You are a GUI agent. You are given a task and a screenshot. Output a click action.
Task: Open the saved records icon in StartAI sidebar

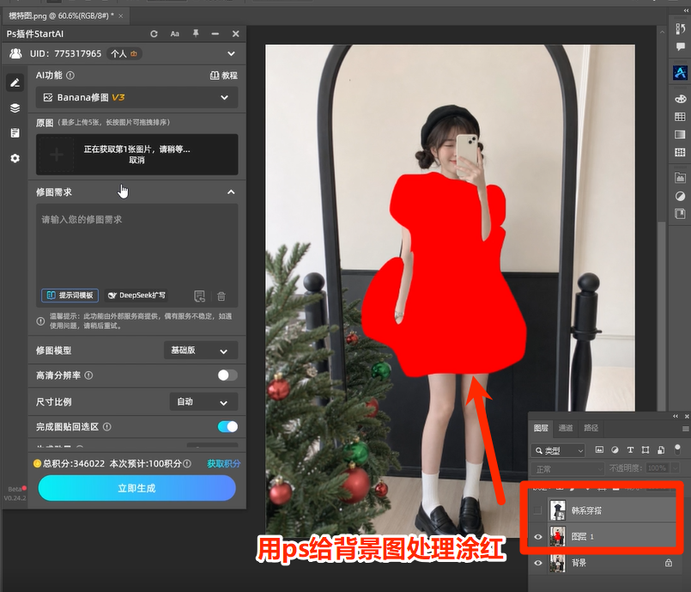click(x=15, y=133)
